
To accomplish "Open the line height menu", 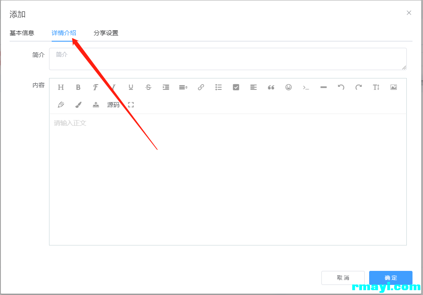I will [x=183, y=87].
